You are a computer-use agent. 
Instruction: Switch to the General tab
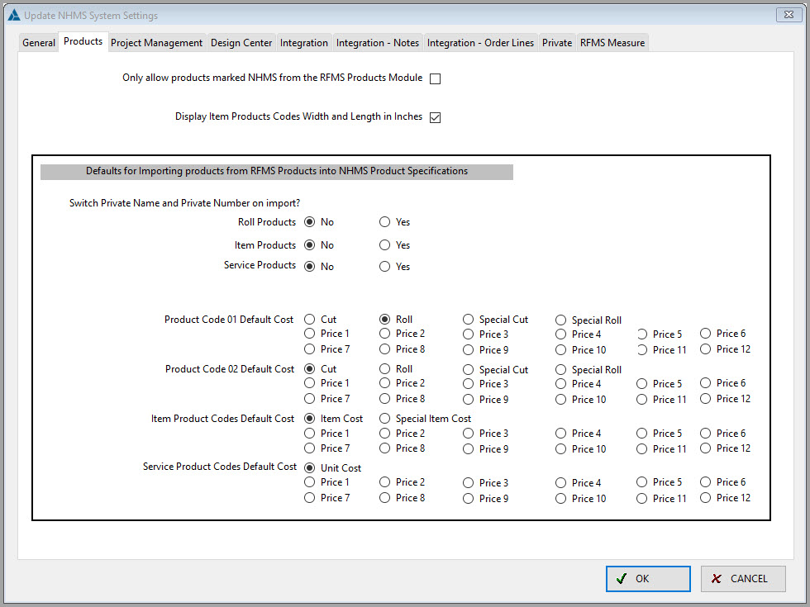click(x=39, y=43)
